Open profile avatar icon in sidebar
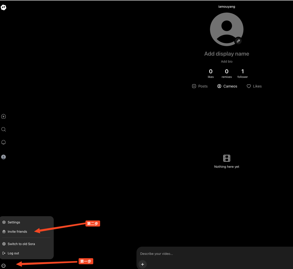The width and height of the screenshot is (293, 269). [4, 157]
